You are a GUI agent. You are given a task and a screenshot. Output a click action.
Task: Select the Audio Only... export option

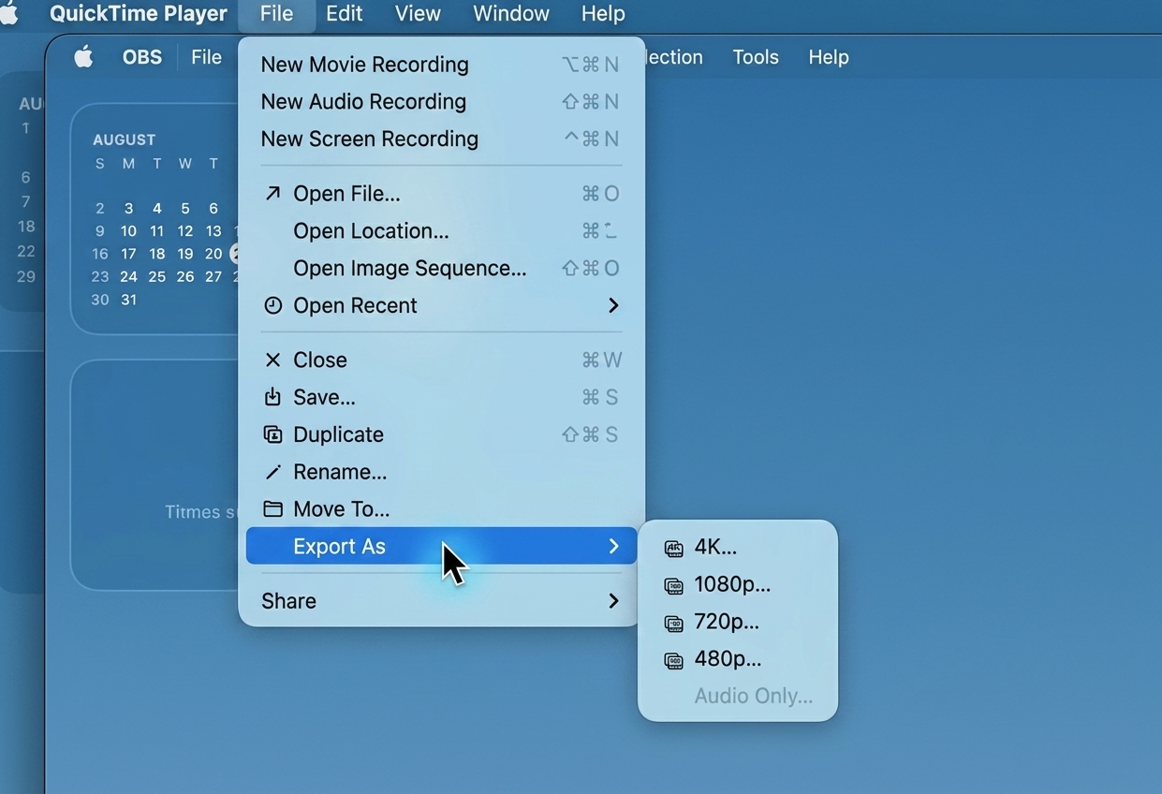point(738,697)
